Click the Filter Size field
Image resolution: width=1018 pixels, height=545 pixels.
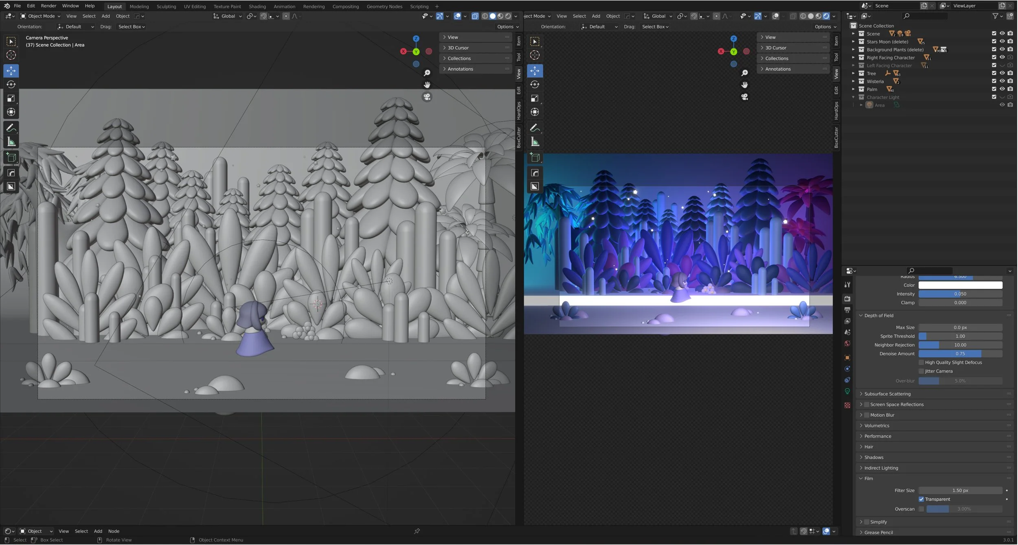coord(960,491)
